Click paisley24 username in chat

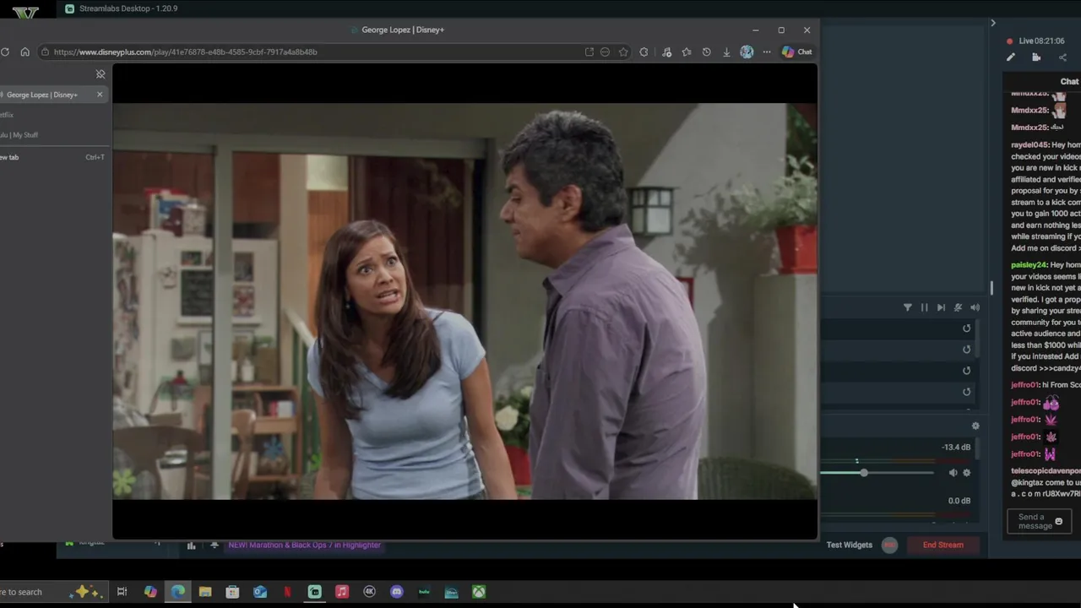pos(1029,265)
